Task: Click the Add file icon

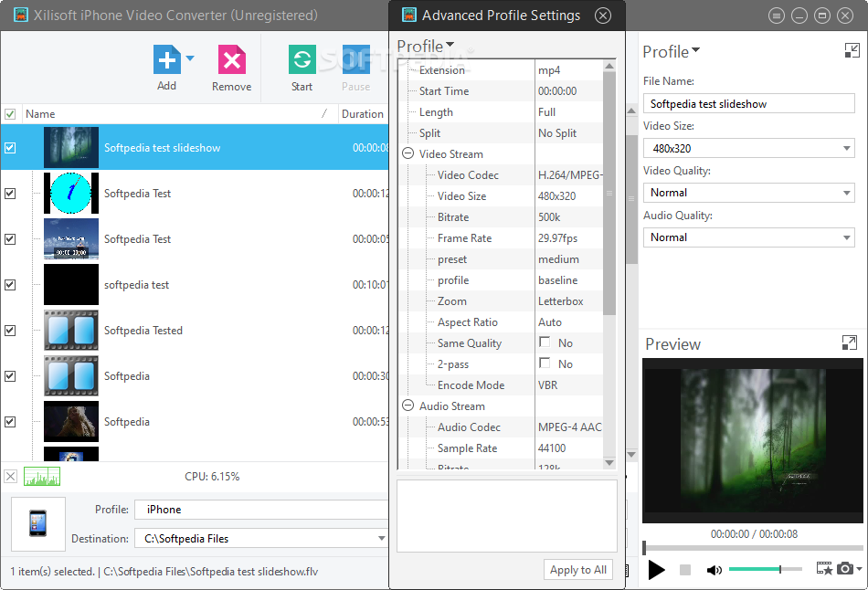Action: click(x=166, y=59)
